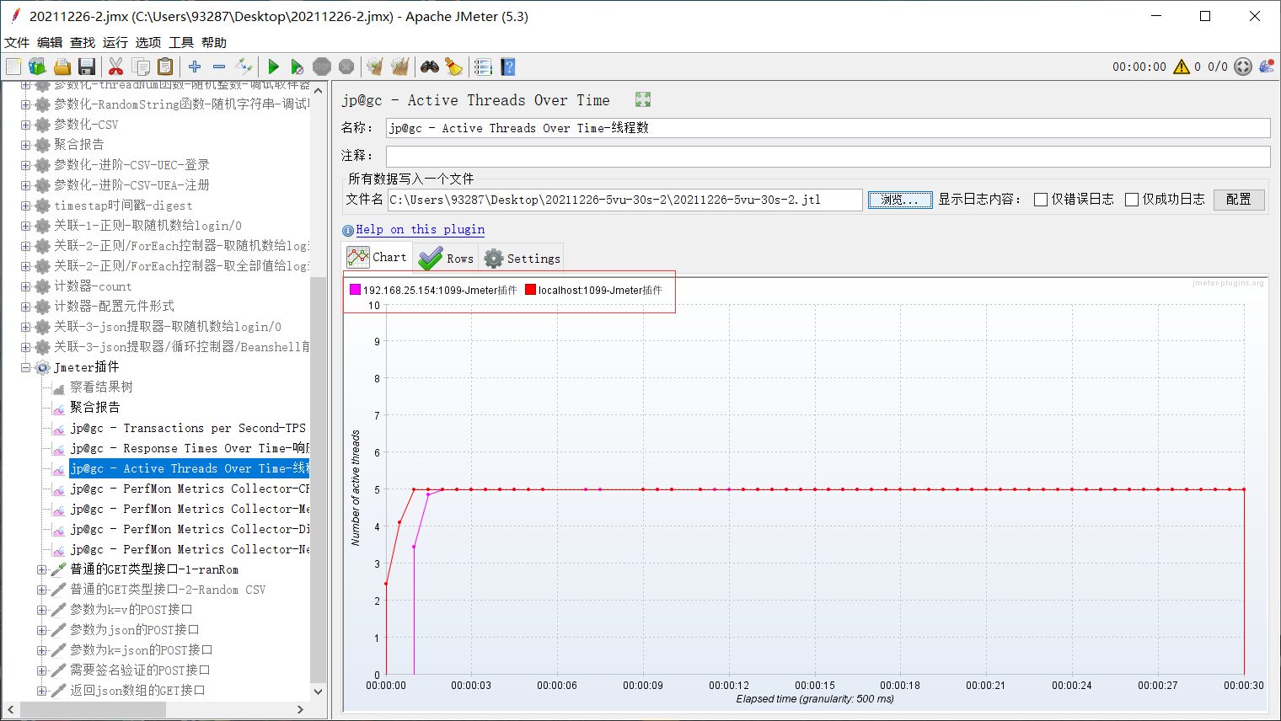Expand timestap时间戳-digest tree node
This screenshot has height=721, width=1281.
coord(25,206)
